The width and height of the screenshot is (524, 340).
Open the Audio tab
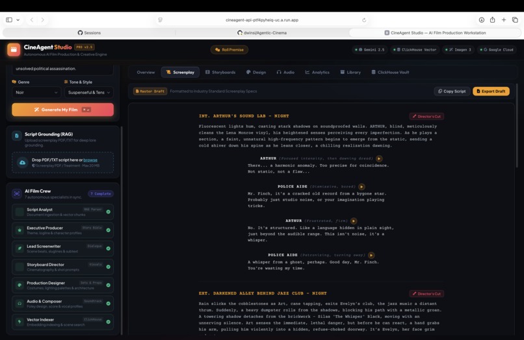coord(285,73)
